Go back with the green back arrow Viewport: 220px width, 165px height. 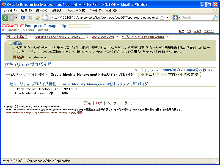[x=5, y=18]
